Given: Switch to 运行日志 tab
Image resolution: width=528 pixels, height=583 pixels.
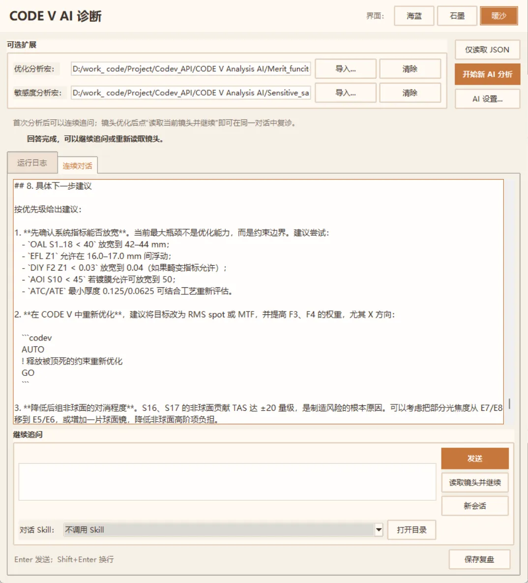Looking at the screenshot, I should (32, 163).
